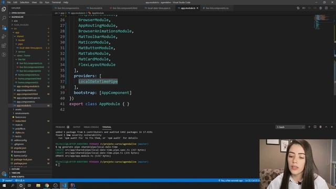Open Google Chrome from the taskbar
Image resolution: width=336 pixels, height=189 pixels.
click(x=47, y=185)
